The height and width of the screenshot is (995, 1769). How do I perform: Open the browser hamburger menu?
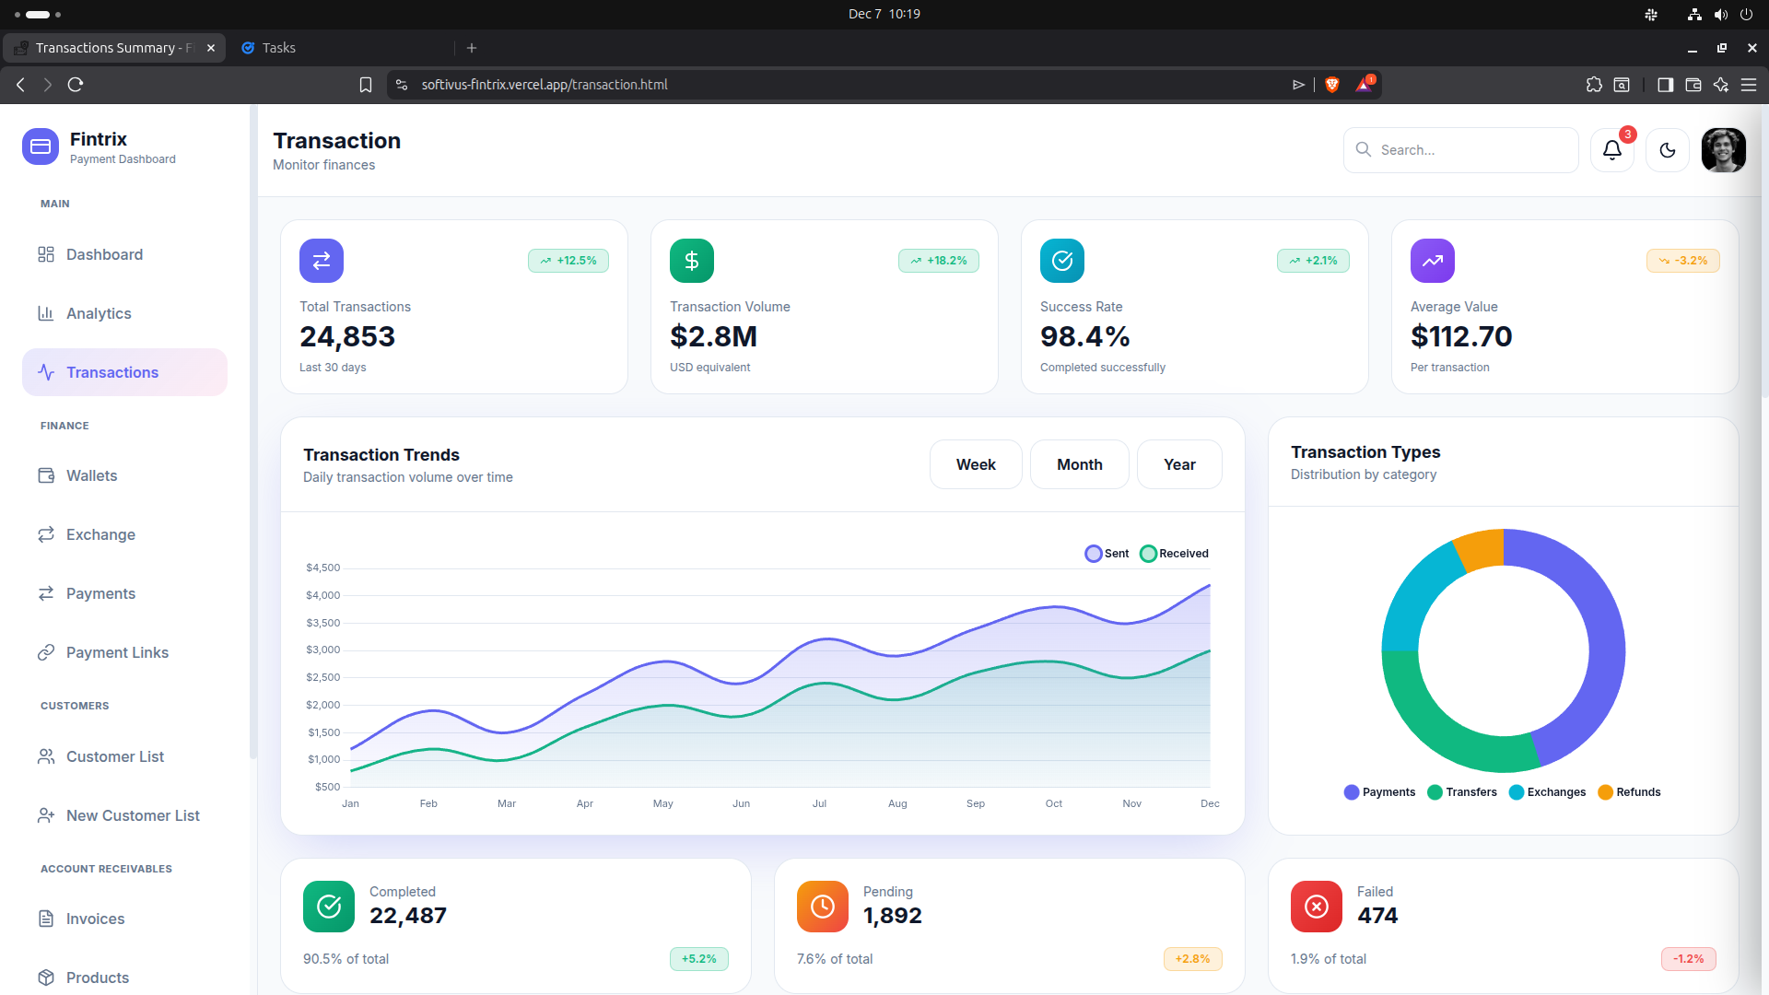coord(1748,85)
